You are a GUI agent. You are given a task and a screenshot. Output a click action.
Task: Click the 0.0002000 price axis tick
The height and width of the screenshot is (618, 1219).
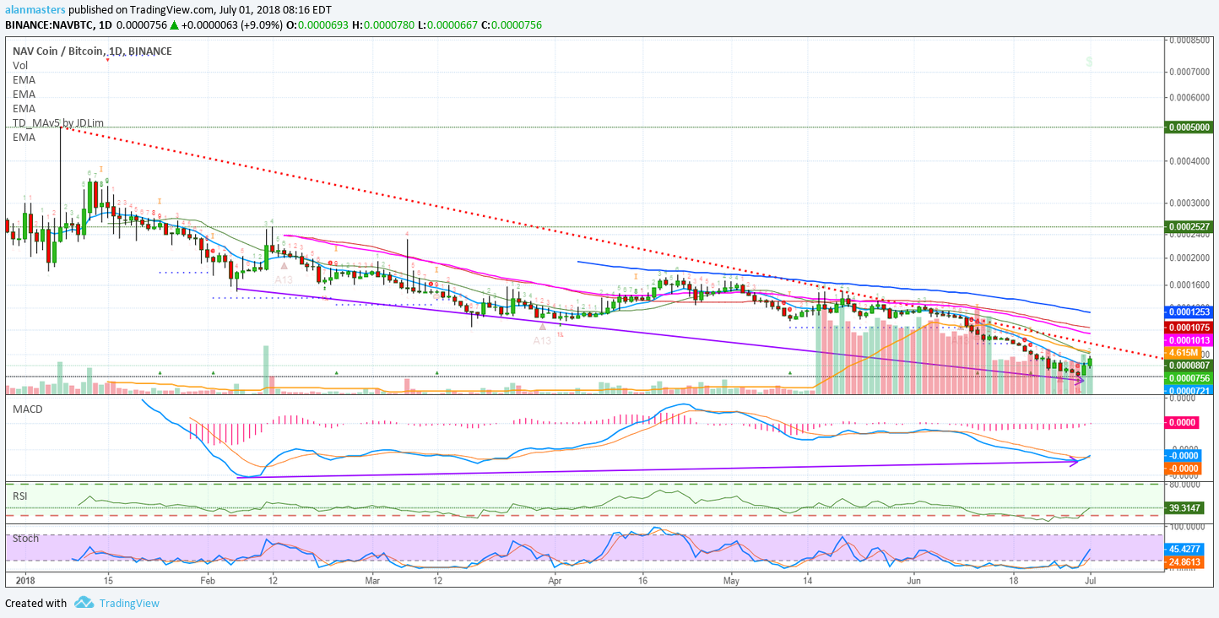1189,257
